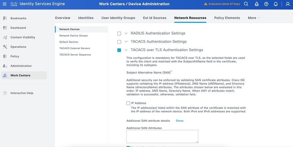Screen dimensions: 293x147
Task: Tick the IP Address checkbox
Action: tap(128, 103)
